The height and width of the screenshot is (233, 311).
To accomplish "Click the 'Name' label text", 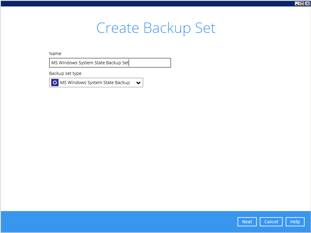I will (55, 54).
